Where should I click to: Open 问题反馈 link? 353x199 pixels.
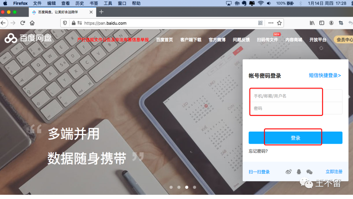coord(241,40)
